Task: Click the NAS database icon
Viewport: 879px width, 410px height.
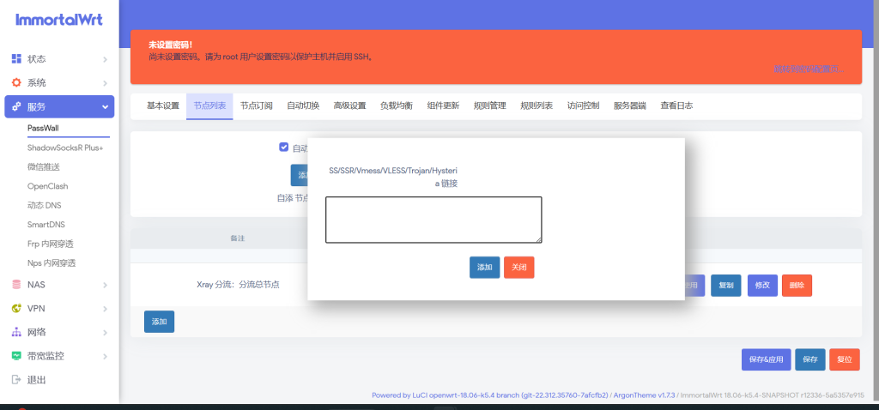Action: (x=15, y=284)
